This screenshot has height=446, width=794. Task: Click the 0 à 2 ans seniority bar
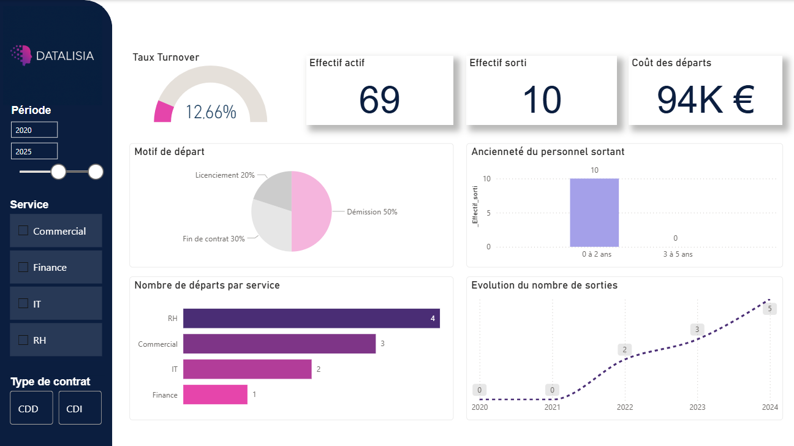(594, 213)
